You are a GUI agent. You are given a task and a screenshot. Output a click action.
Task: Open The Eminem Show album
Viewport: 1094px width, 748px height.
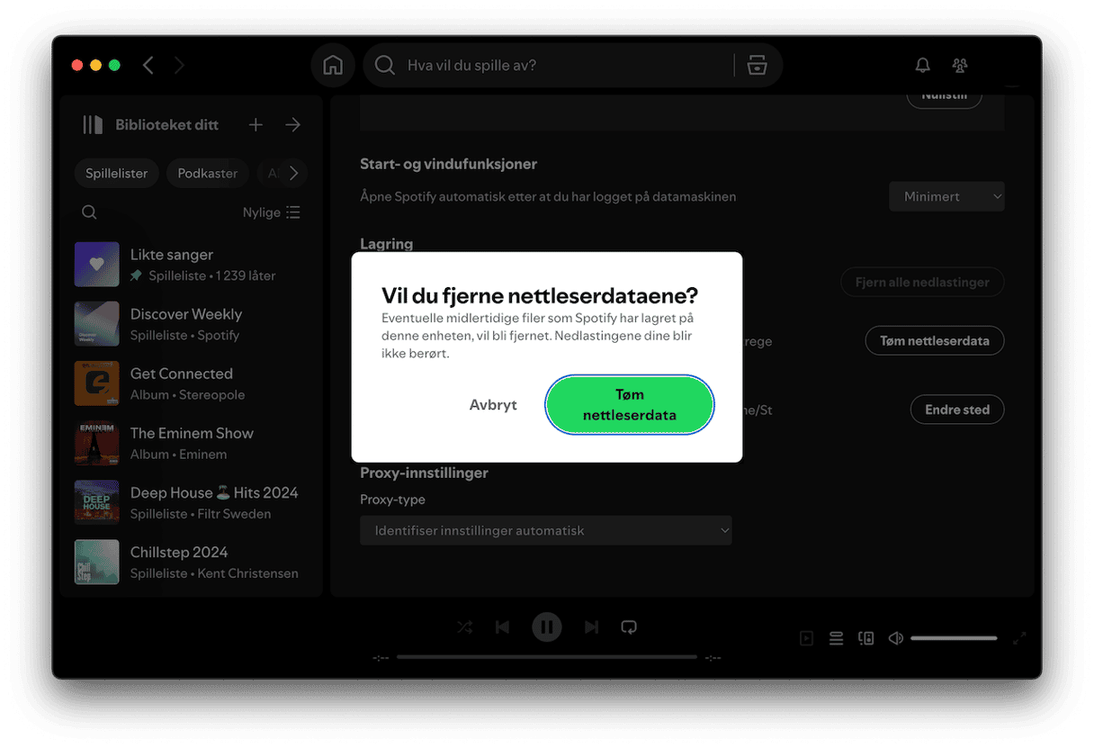click(189, 443)
